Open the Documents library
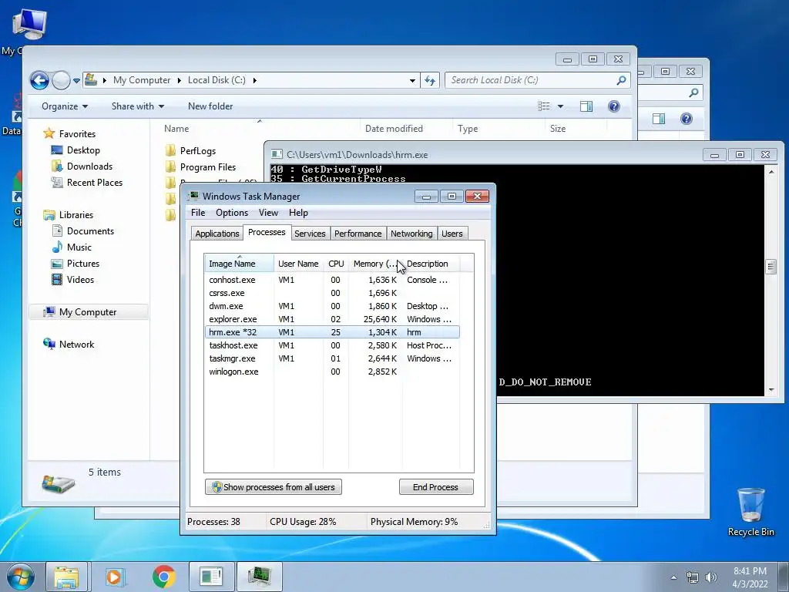 90,231
